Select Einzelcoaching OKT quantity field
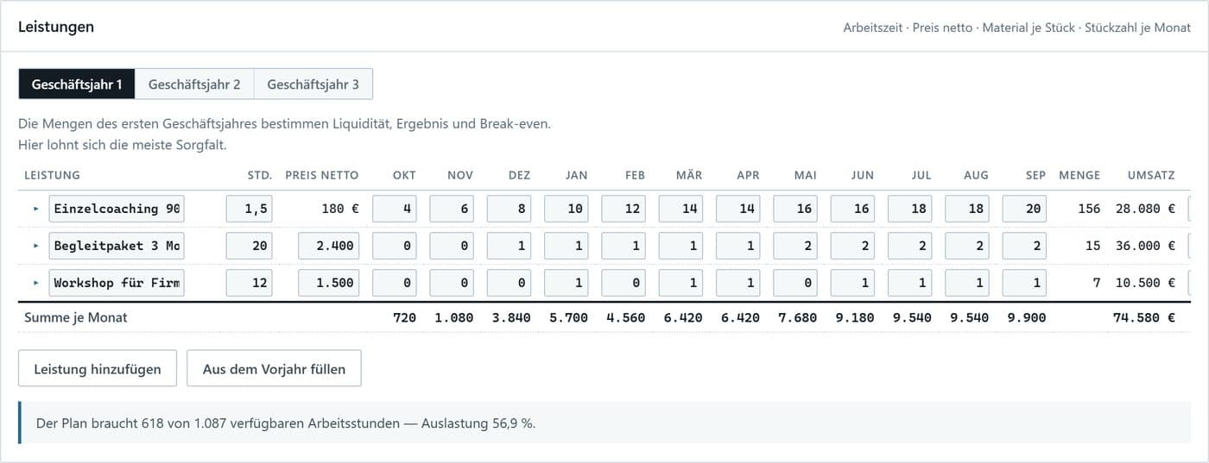 click(x=395, y=209)
